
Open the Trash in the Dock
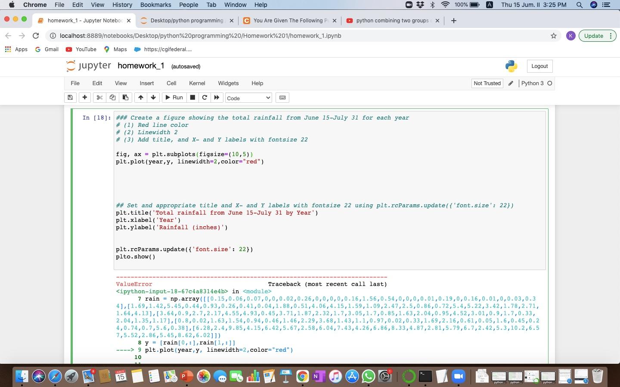pos(597,376)
